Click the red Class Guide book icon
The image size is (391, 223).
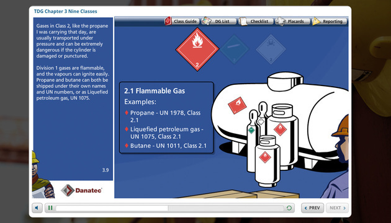tap(168, 21)
